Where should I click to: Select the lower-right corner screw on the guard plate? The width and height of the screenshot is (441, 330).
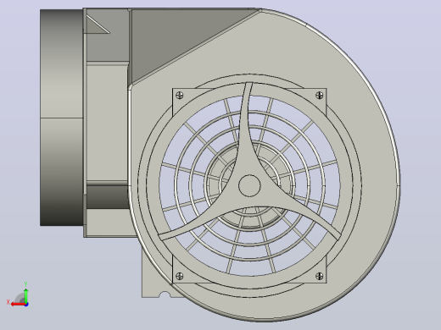click(x=319, y=276)
